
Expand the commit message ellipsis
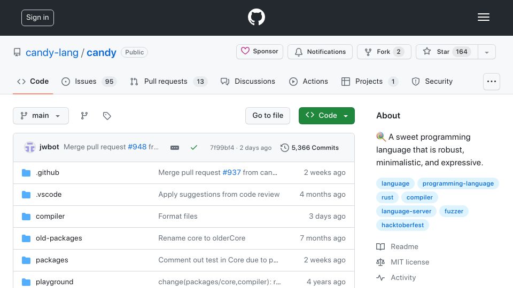(175, 148)
